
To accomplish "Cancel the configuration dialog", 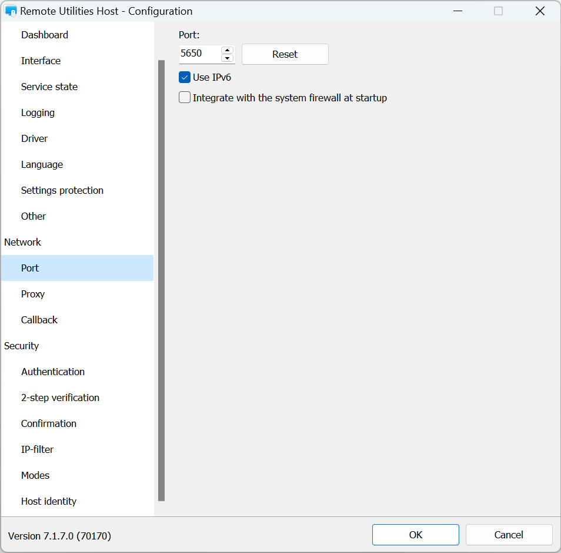I will point(509,535).
